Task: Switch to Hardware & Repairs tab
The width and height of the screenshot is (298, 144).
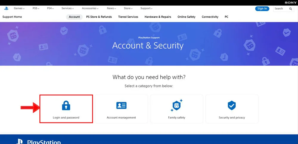Action: [x=158, y=17]
